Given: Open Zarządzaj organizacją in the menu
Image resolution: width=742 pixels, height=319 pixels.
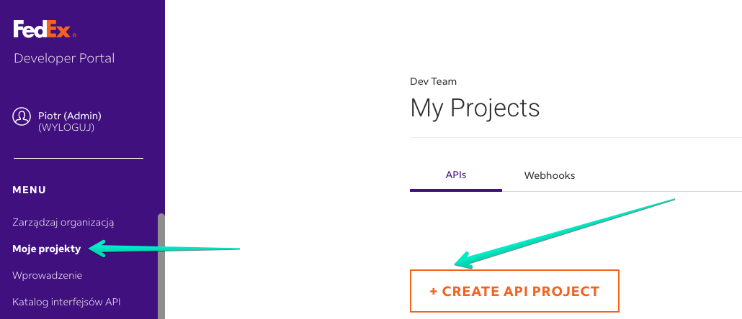Looking at the screenshot, I should [x=63, y=223].
